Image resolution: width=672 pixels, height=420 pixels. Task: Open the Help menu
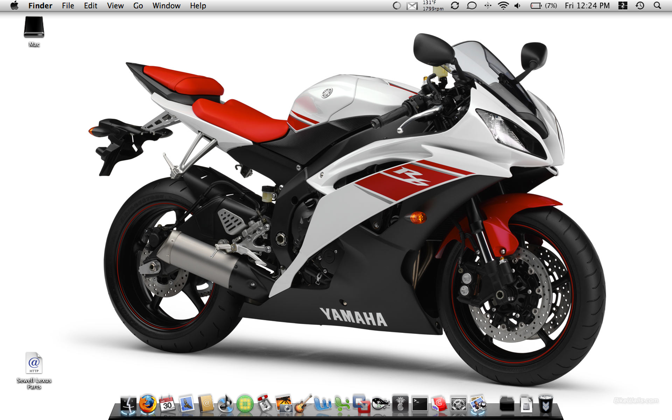point(198,6)
